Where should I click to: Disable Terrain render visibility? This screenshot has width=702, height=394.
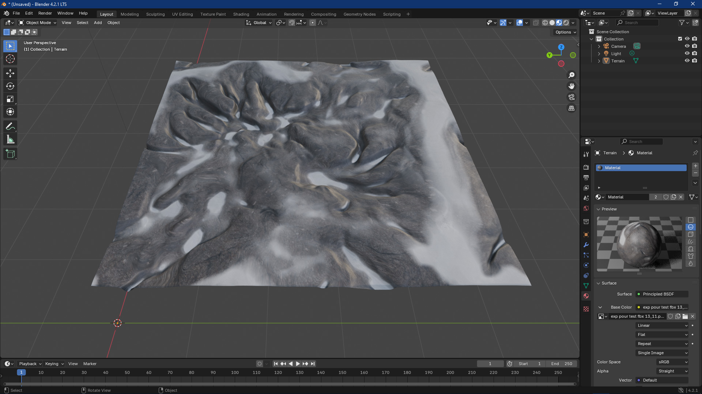pos(694,61)
